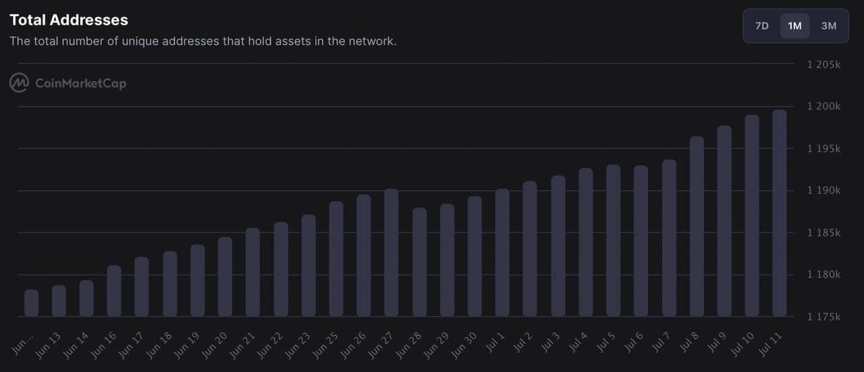Select the Jun 16 bar
The width and height of the screenshot is (864, 372).
[114, 291]
